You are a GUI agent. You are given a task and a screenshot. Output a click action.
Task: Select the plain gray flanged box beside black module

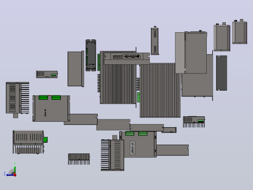[x=76, y=69]
